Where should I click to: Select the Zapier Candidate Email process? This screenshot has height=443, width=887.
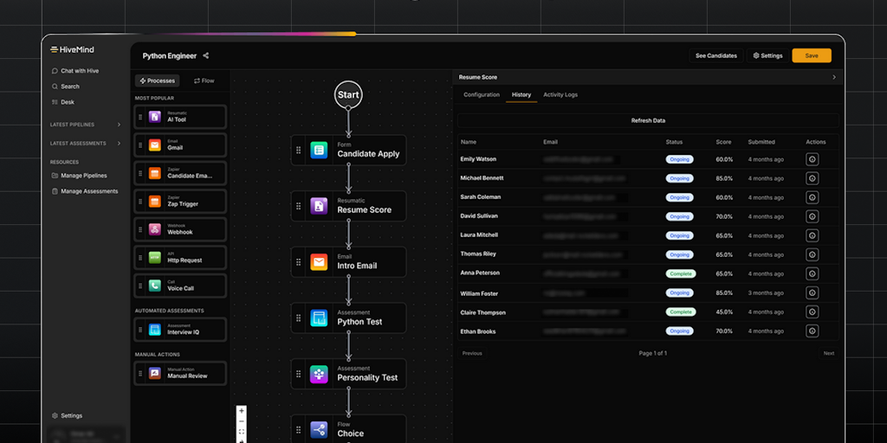[x=180, y=173]
